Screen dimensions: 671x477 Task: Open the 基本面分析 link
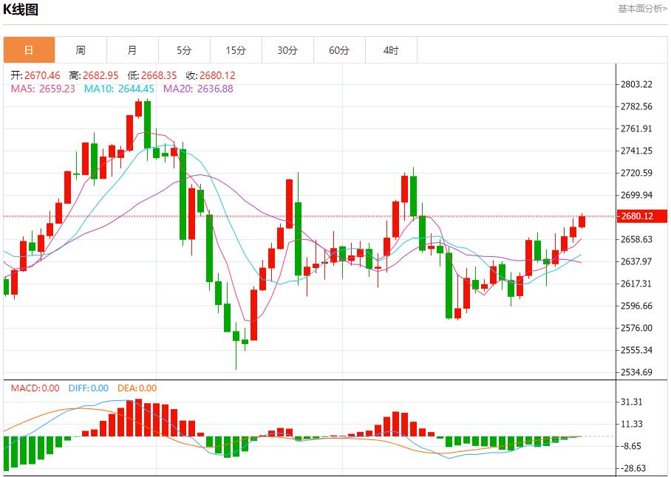641,9
